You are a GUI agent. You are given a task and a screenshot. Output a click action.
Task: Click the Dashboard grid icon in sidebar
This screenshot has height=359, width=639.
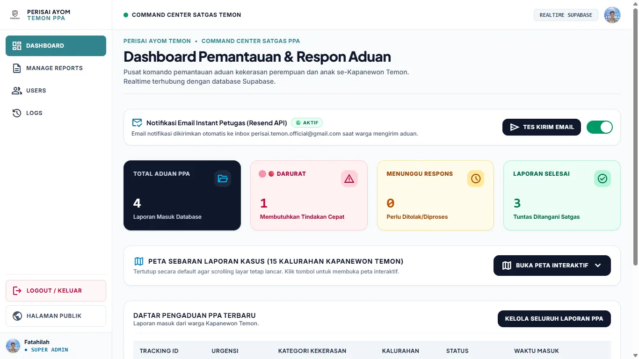pyautogui.click(x=17, y=46)
